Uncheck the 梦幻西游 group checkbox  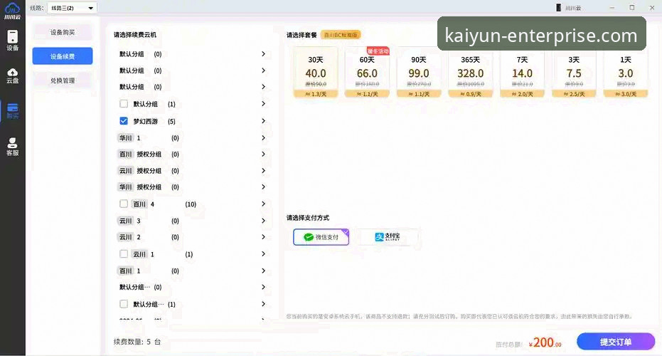[x=124, y=121]
